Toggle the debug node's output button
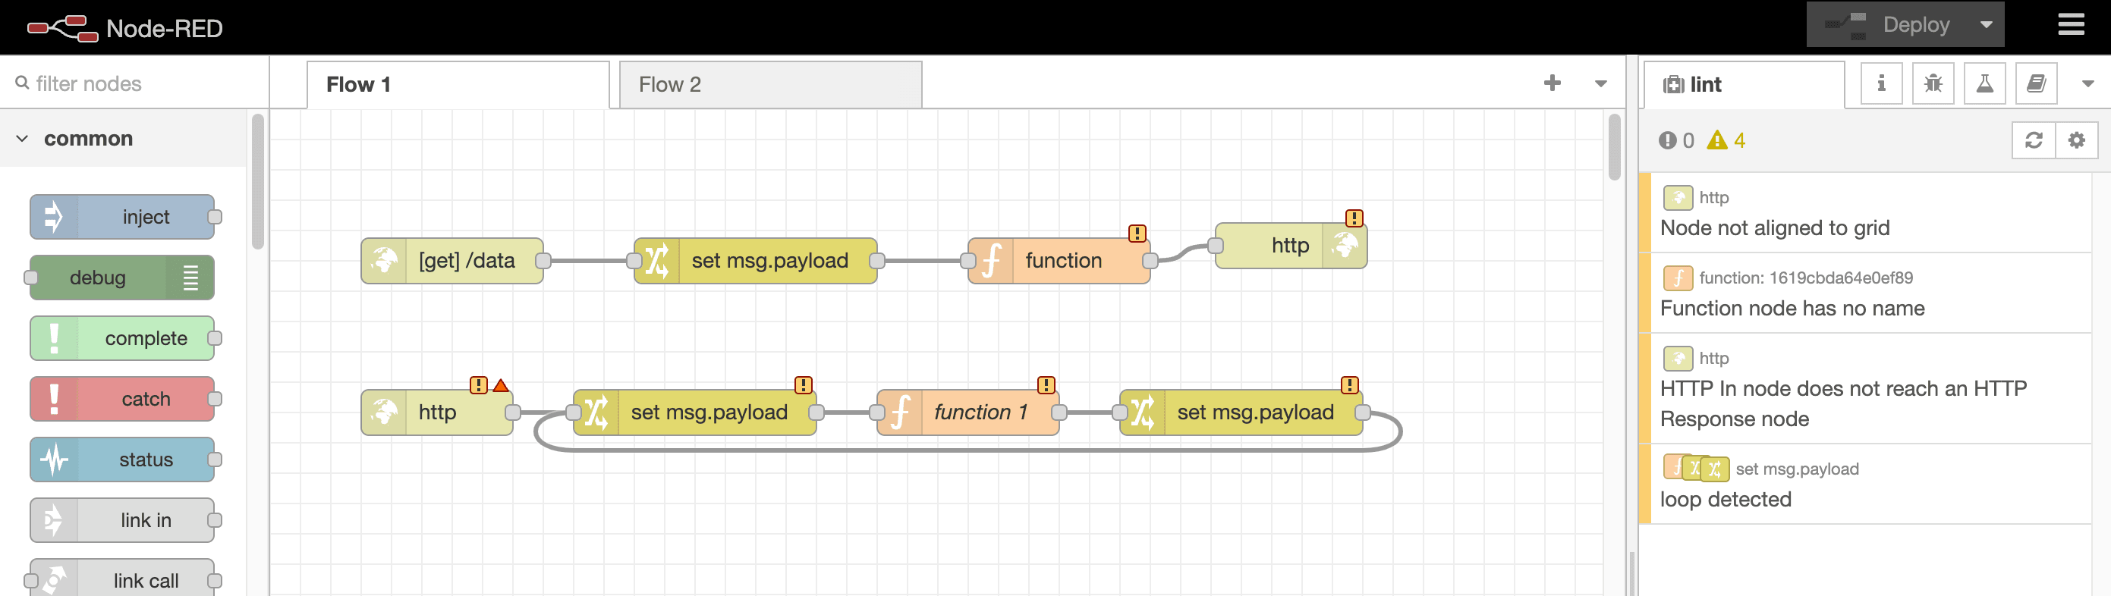 pos(190,278)
